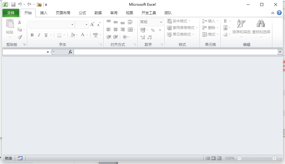Click Increase Indent icon
Viewport: 285px width, 164px height.
point(116,37)
